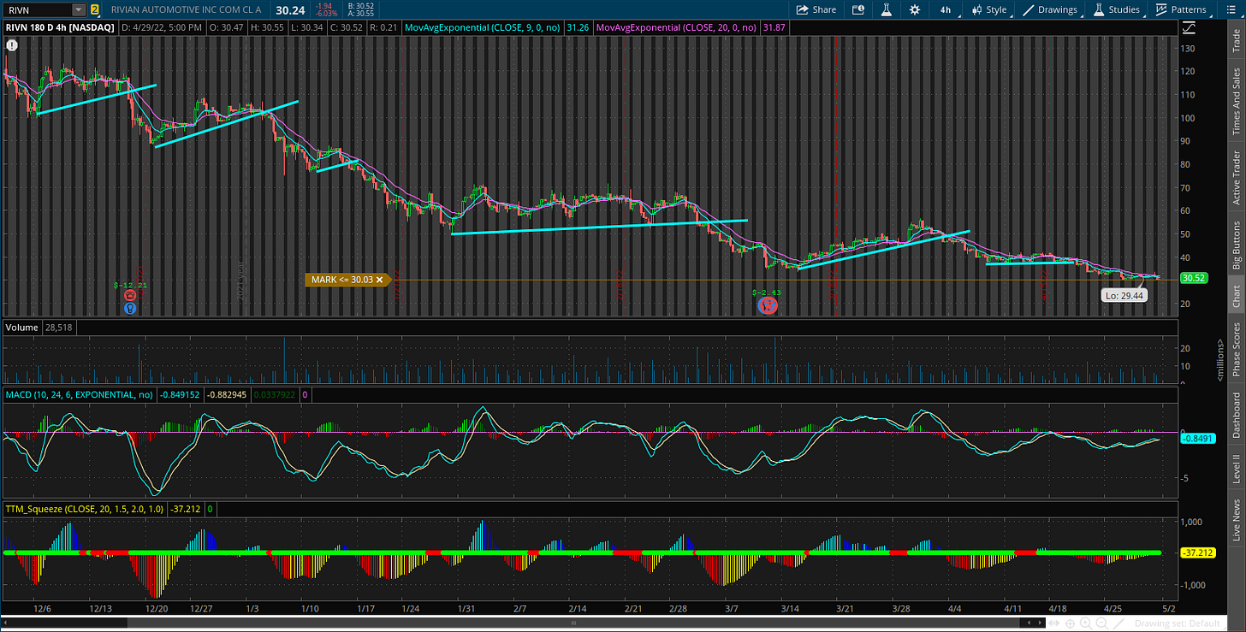This screenshot has height=632, width=1246.
Task: Open the Drawings menu
Action: pyautogui.click(x=1051, y=10)
